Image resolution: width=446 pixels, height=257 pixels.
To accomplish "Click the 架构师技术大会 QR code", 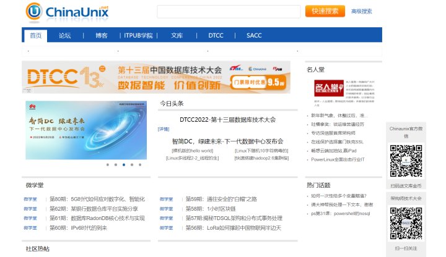I will (x=406, y=224).
